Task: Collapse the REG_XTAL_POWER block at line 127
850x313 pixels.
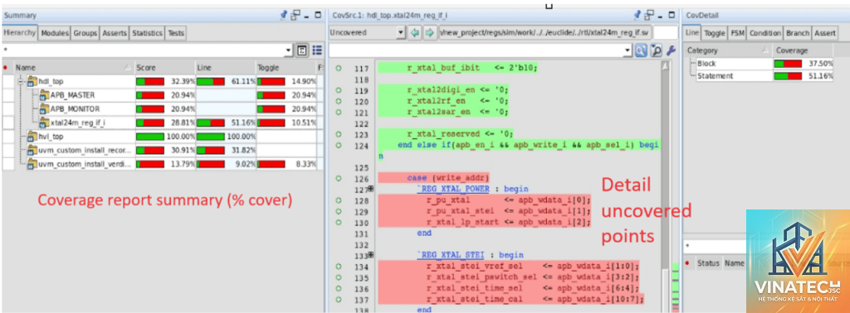Action: 371,189
